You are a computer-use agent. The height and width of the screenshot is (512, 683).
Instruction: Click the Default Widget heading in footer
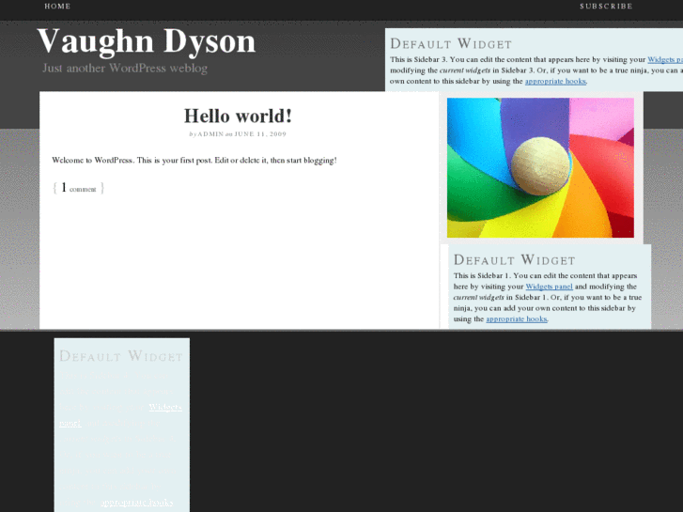click(121, 356)
